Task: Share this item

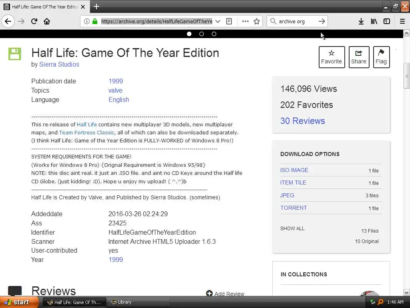Action: (x=359, y=57)
